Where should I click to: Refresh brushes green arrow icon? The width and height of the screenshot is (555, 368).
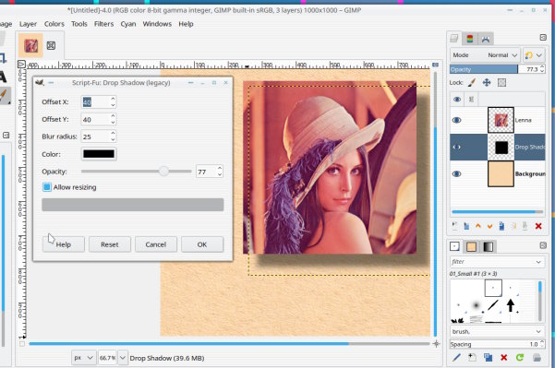pyautogui.click(x=520, y=358)
